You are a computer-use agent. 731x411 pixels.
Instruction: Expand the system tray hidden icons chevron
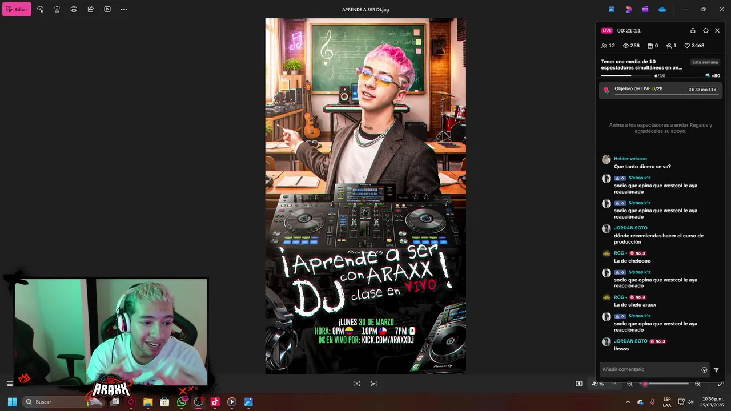click(628, 402)
